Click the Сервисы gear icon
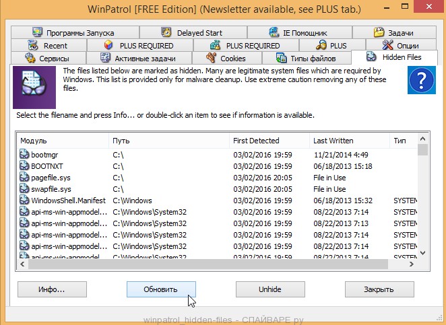The image size is (446, 325). (30, 58)
